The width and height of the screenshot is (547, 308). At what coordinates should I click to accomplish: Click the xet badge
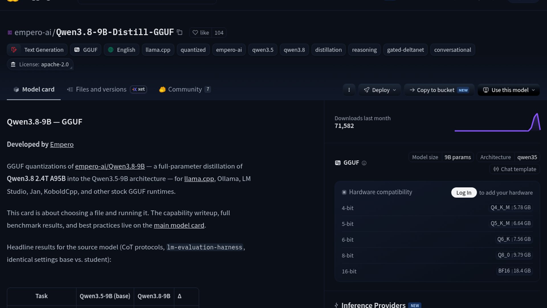click(138, 89)
